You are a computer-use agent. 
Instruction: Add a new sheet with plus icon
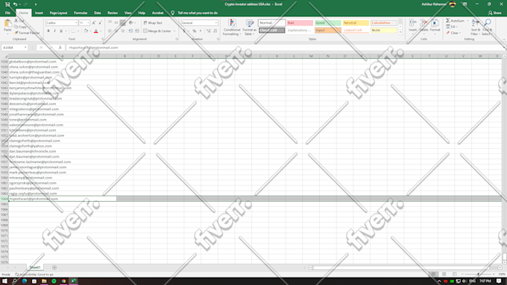(54, 268)
